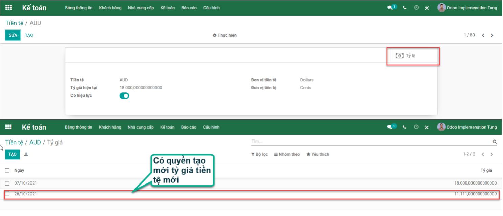Click TẠO button on Tỷ giá list screen

pos(13,154)
